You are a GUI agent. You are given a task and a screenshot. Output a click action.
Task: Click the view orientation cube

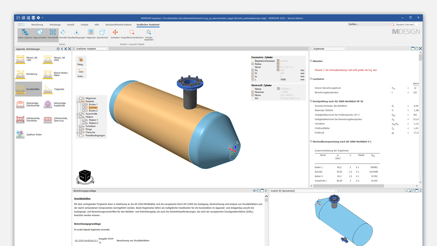85,176
